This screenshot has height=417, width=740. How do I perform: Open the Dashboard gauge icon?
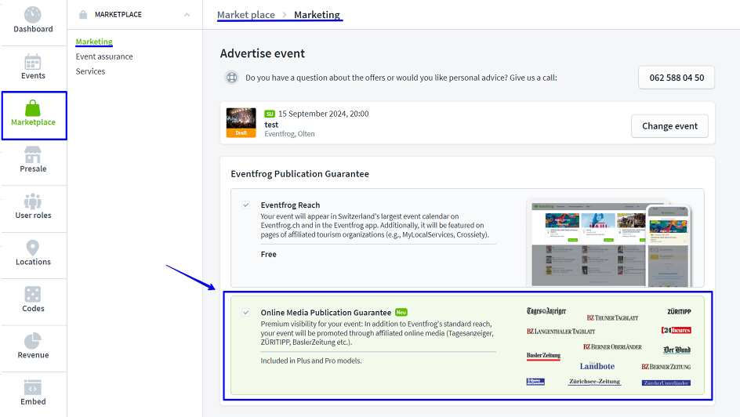[x=33, y=14]
